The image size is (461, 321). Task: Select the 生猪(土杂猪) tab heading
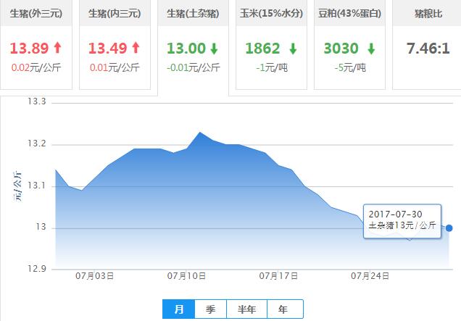[193, 13]
